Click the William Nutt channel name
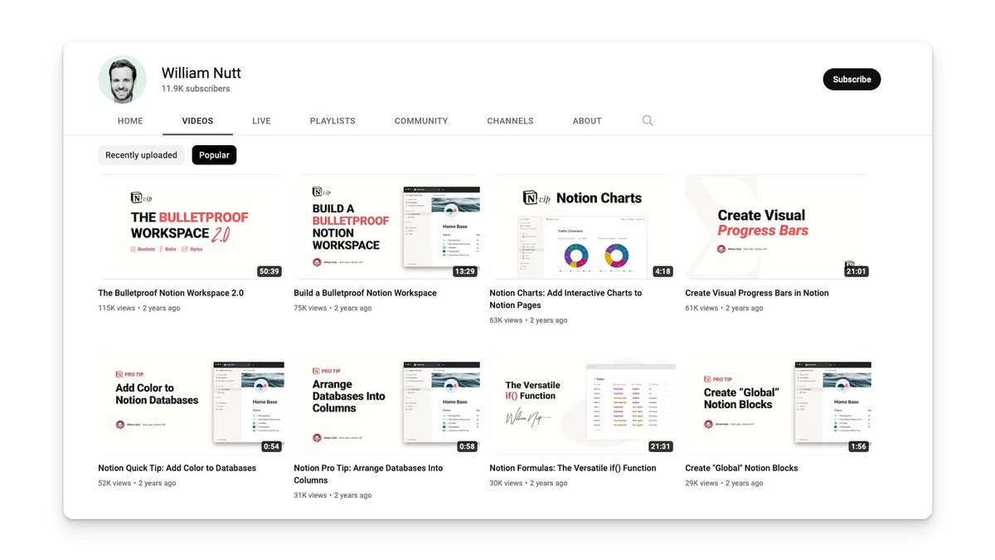The width and height of the screenshot is (995, 560). point(201,73)
